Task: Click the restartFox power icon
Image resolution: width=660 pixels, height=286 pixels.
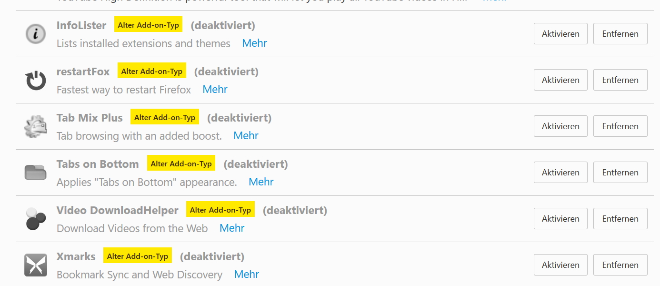Action: 35,80
